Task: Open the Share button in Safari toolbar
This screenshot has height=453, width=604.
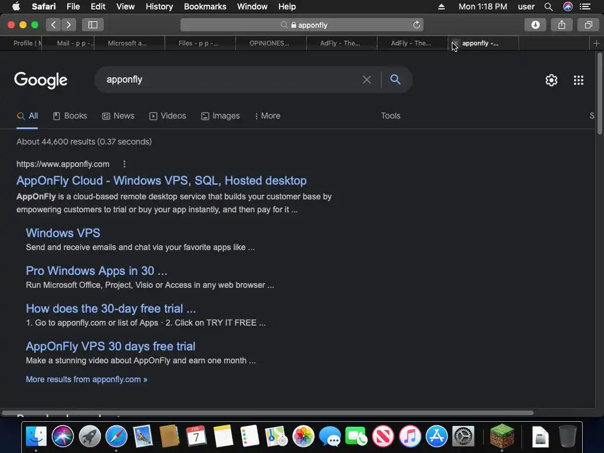Action: click(x=562, y=25)
